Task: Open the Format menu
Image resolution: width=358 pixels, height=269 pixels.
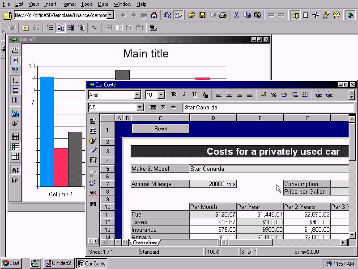Action: 68,4
